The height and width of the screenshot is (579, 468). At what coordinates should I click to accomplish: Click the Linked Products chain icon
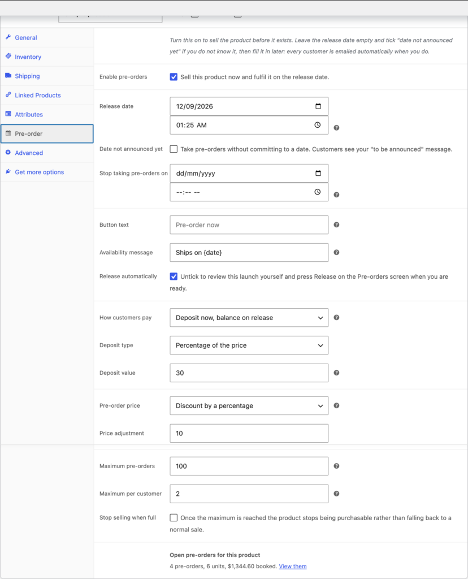[x=8, y=95]
